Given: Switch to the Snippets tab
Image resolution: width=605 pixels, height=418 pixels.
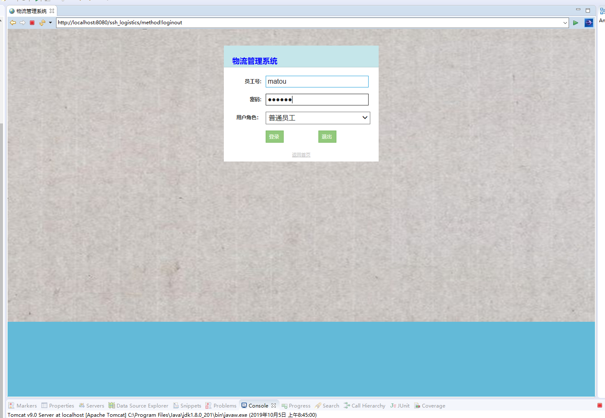Looking at the screenshot, I should coord(187,405).
